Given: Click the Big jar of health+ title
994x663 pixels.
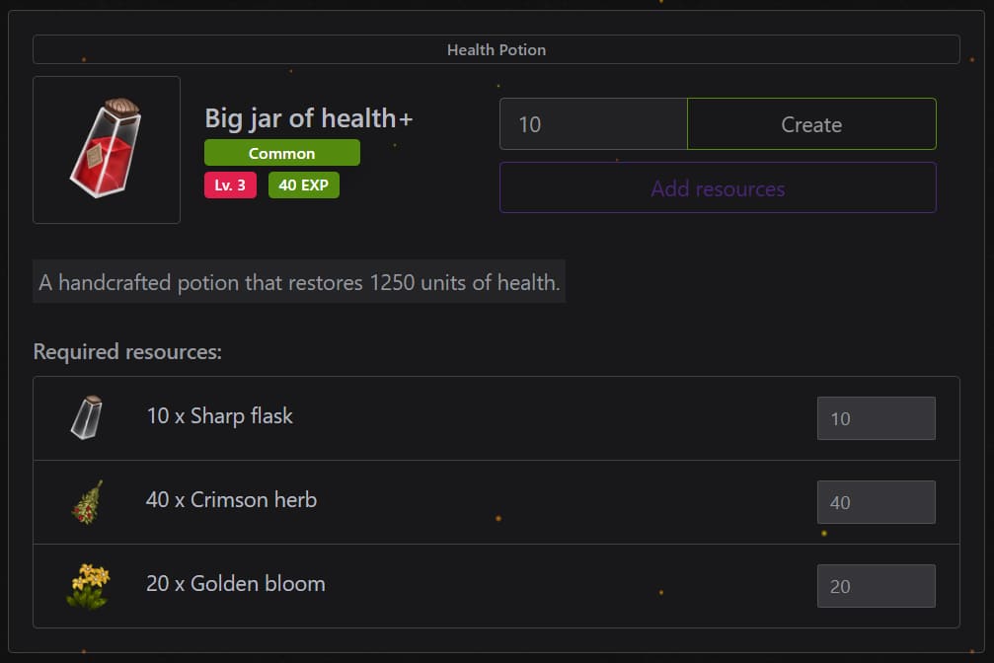Looking at the screenshot, I should pos(308,118).
